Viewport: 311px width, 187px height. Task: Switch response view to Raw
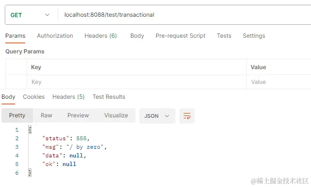46,115
